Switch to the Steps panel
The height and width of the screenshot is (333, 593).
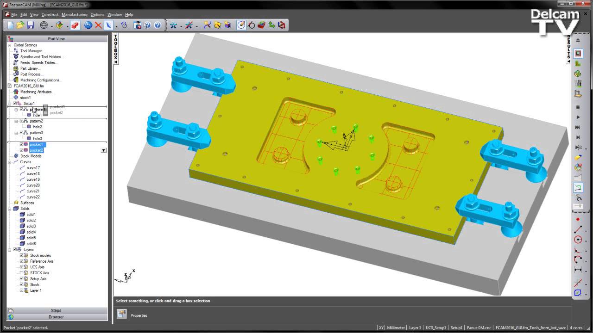pyautogui.click(x=57, y=310)
